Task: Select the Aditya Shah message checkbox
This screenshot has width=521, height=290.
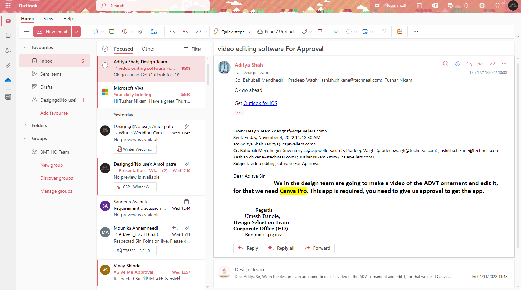Action: [105, 65]
